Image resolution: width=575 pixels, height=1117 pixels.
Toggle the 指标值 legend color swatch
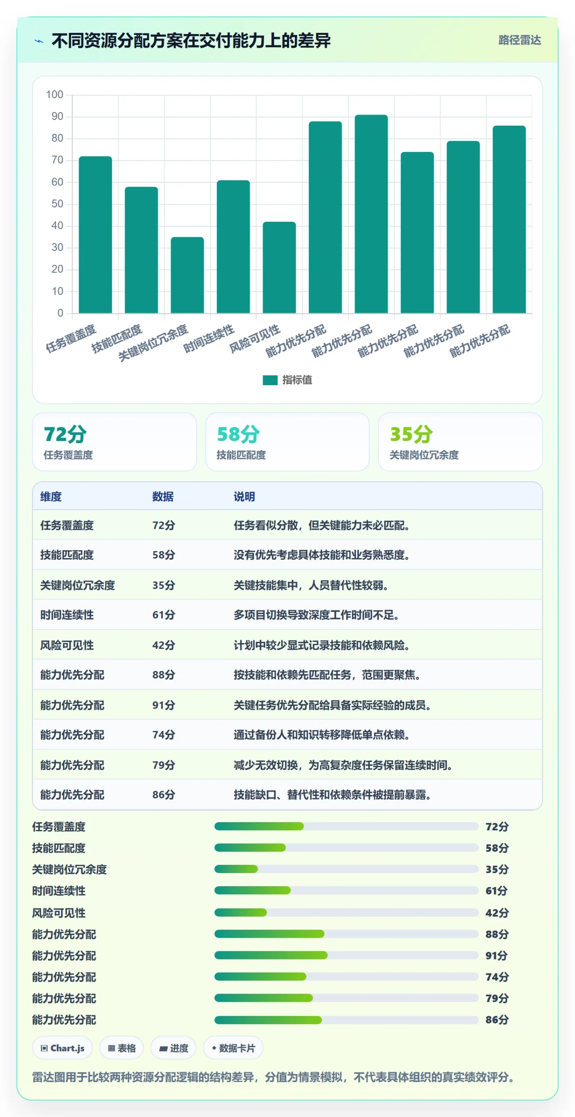[270, 380]
